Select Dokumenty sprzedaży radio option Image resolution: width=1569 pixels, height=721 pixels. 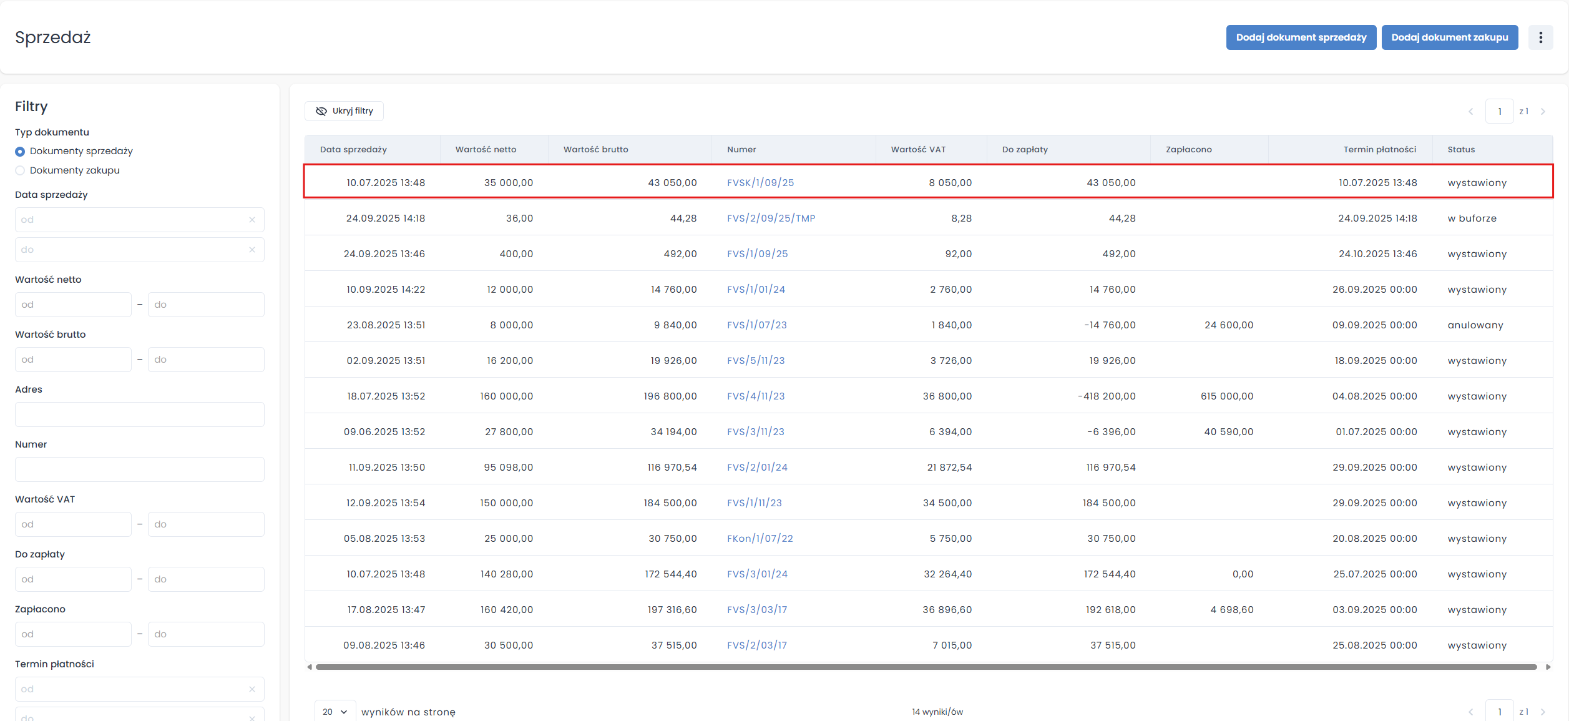pyautogui.click(x=20, y=152)
